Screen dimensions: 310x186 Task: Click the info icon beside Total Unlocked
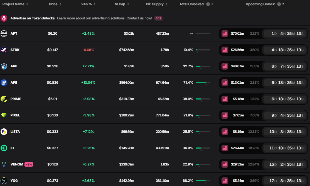coord(208,4)
